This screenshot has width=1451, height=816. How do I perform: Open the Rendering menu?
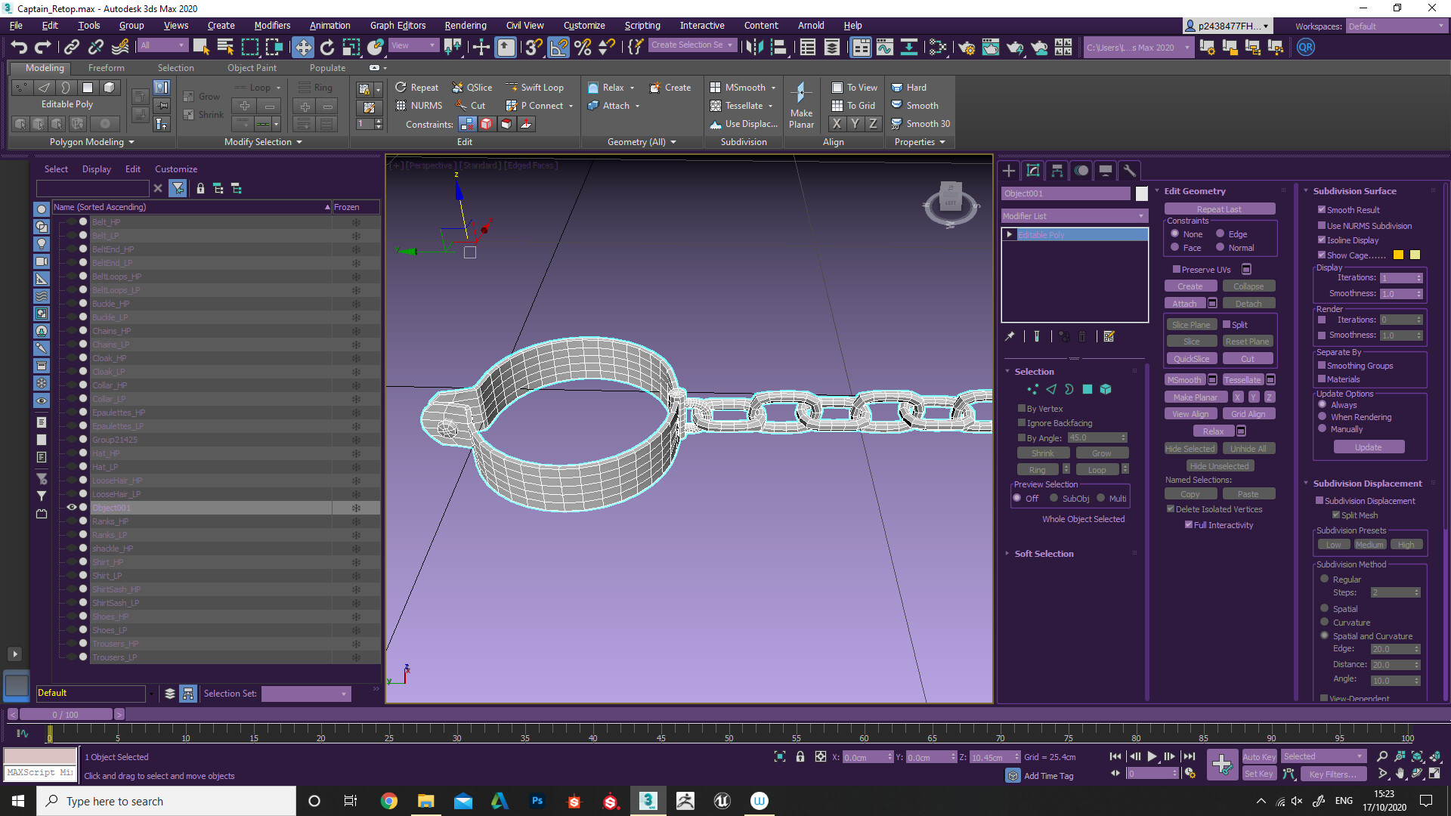tap(465, 26)
